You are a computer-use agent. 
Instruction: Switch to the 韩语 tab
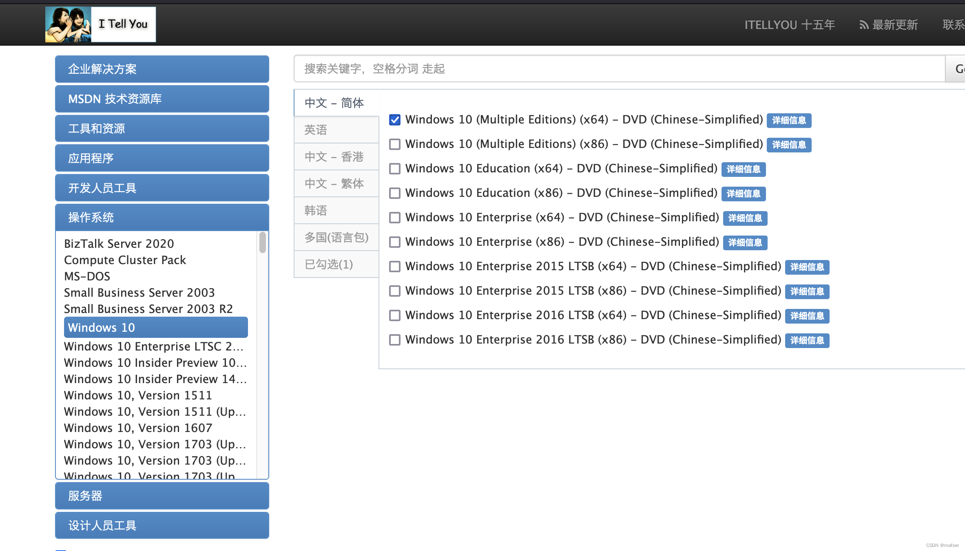[336, 210]
